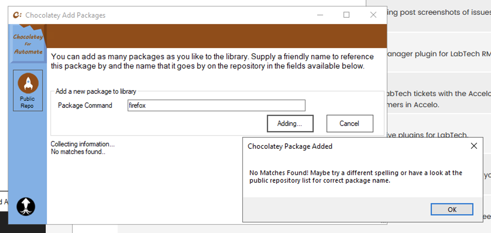Viewport: 491px width, 233px height.
Task: Open the Public Repo rocket icon
Action: [28, 90]
